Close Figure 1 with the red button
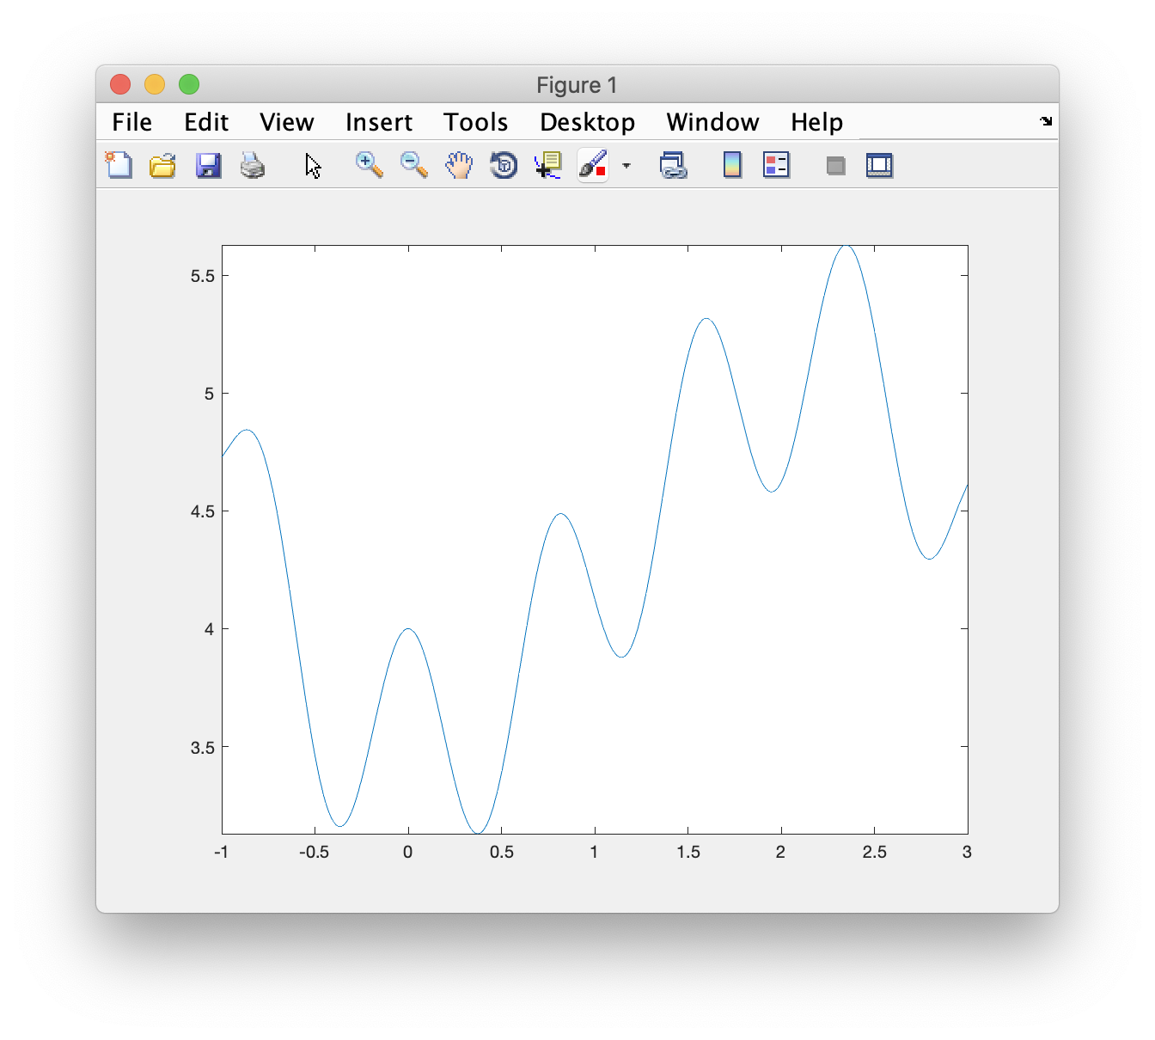Image resolution: width=1155 pixels, height=1040 pixels. tap(120, 84)
